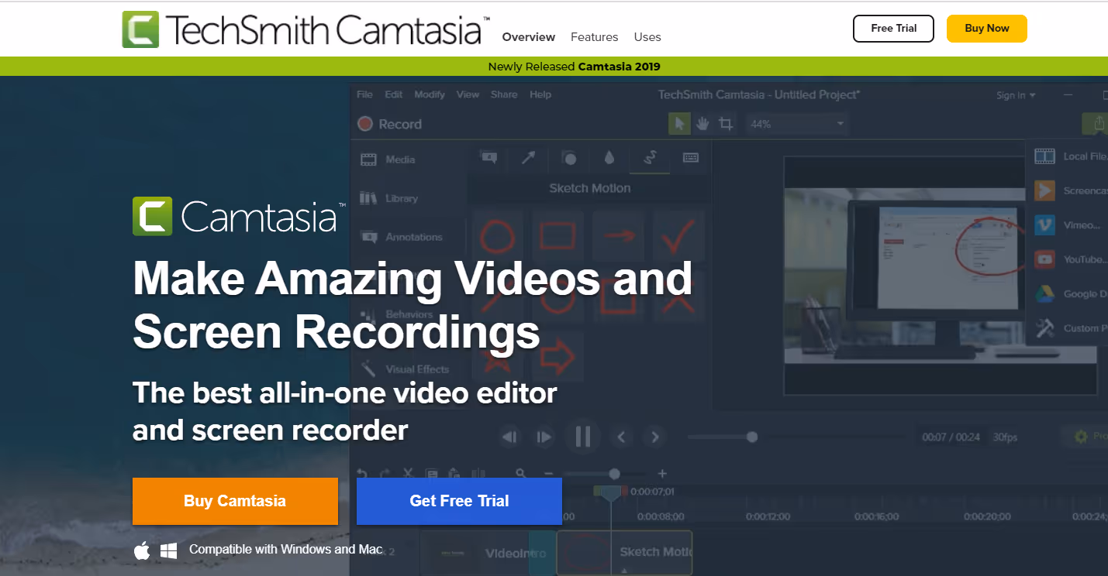Viewport: 1108px width, 576px height.
Task: Select the arrows and lines annotation tab
Action: tap(529, 157)
